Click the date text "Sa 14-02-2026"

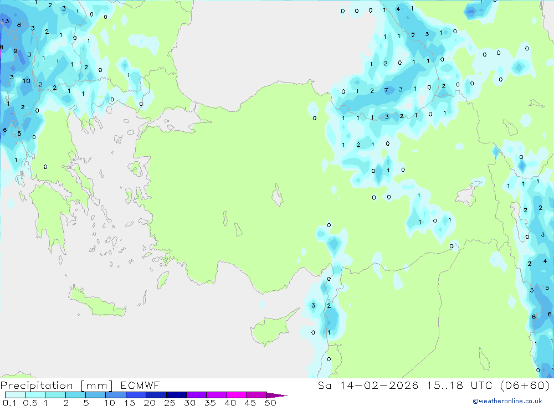(368, 385)
